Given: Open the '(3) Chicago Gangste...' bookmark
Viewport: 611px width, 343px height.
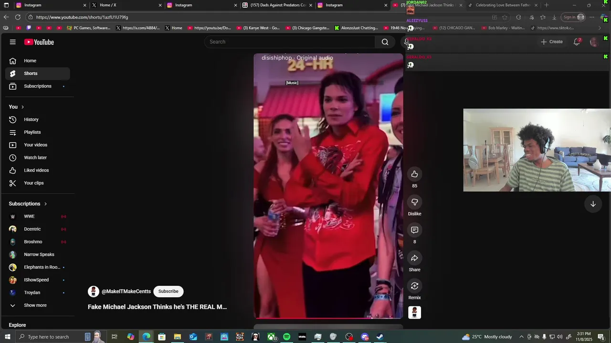Looking at the screenshot, I should [x=307, y=28].
